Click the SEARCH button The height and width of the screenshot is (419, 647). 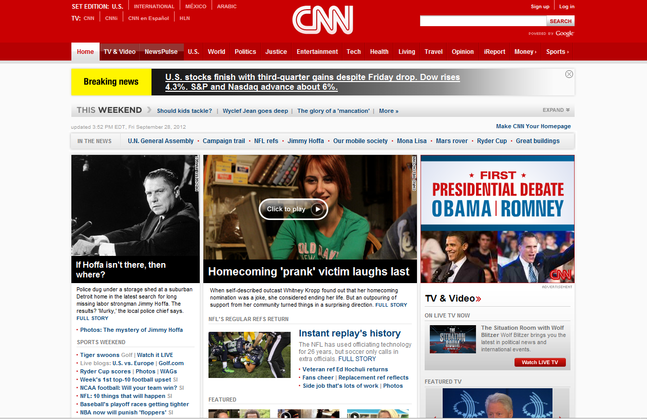pos(561,21)
